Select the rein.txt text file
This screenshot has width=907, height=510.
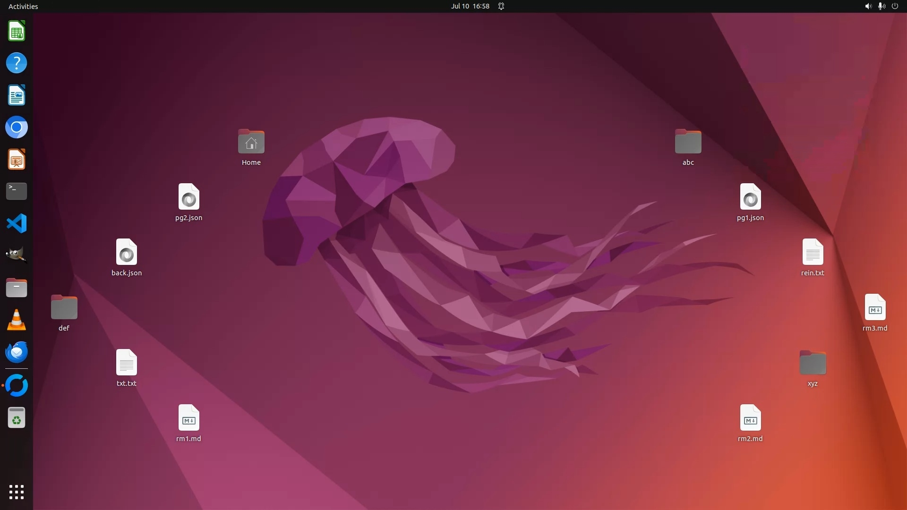(x=813, y=252)
